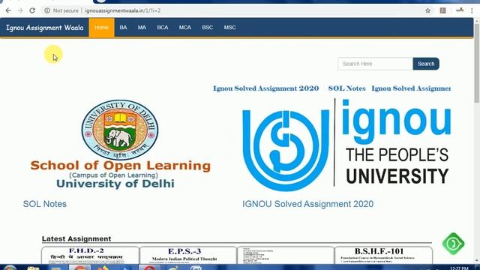Image resolution: width=480 pixels, height=270 pixels.
Task: Open the Windows Start button
Action: click(x=10, y=268)
